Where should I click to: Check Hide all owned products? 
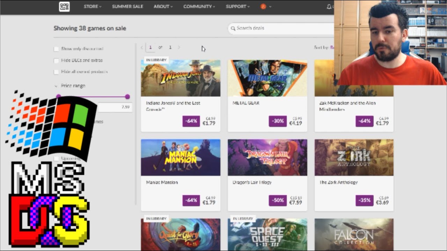tap(56, 72)
